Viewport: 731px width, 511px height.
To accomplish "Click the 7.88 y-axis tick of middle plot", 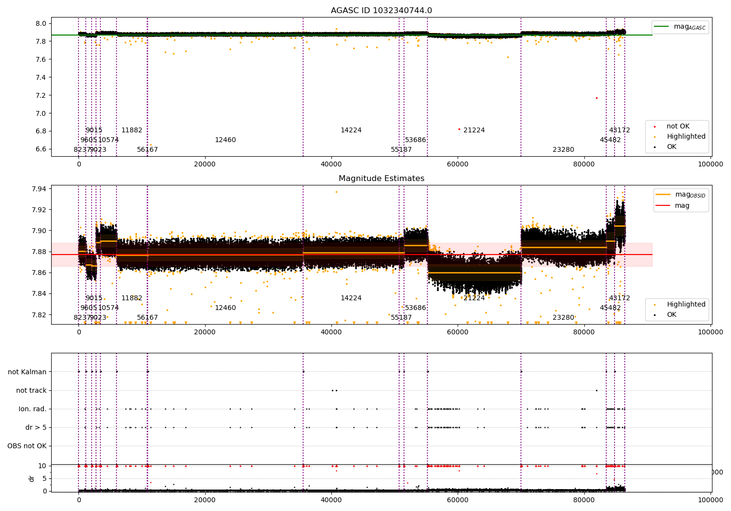I will 39,252.
